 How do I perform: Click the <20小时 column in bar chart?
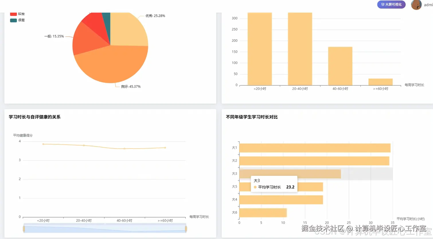tap(260, 49)
